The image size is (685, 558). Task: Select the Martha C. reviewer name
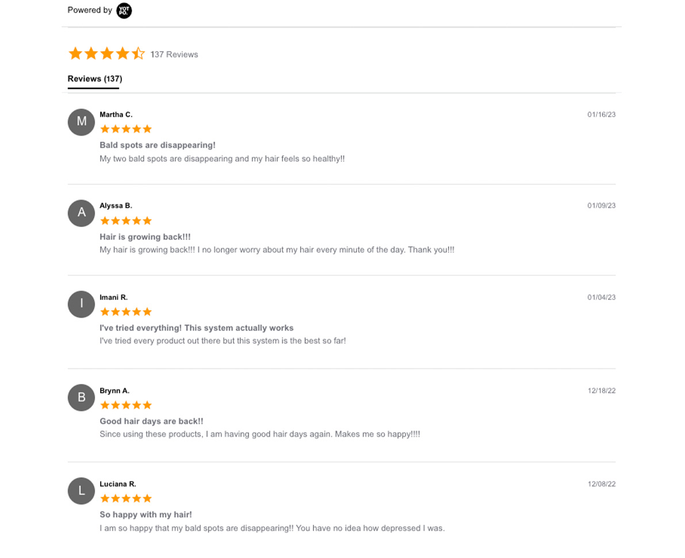coord(116,114)
